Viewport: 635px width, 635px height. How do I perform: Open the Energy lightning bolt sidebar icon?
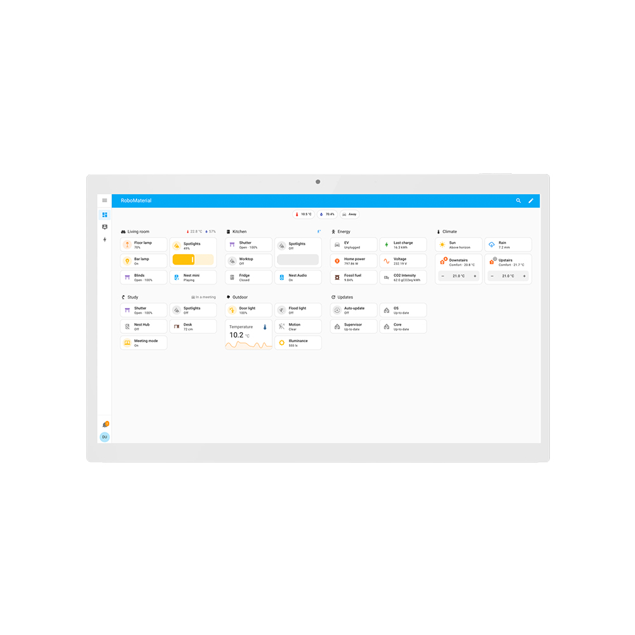[105, 239]
